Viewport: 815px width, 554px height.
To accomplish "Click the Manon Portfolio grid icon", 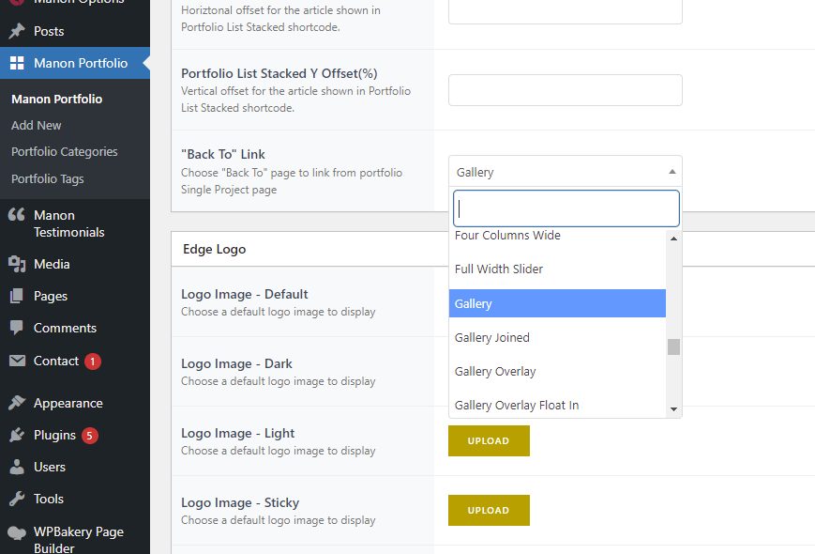I will [17, 63].
